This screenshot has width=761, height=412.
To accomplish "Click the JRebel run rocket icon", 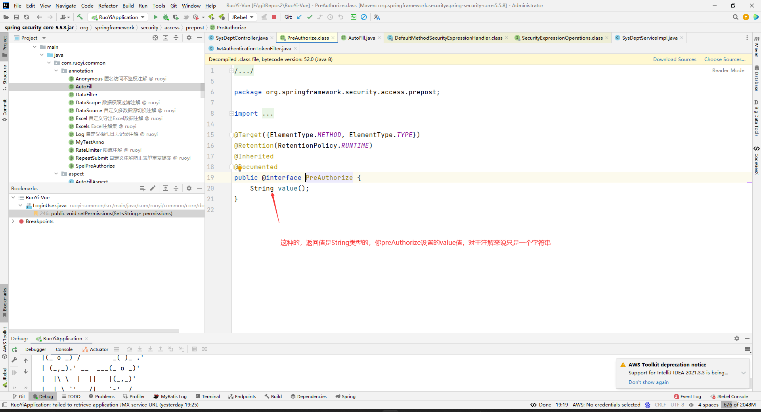I will (x=211, y=17).
